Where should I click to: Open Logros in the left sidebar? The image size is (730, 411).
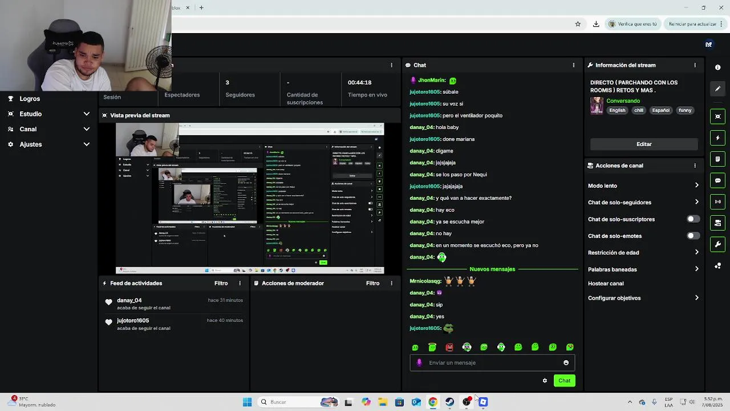(30, 99)
